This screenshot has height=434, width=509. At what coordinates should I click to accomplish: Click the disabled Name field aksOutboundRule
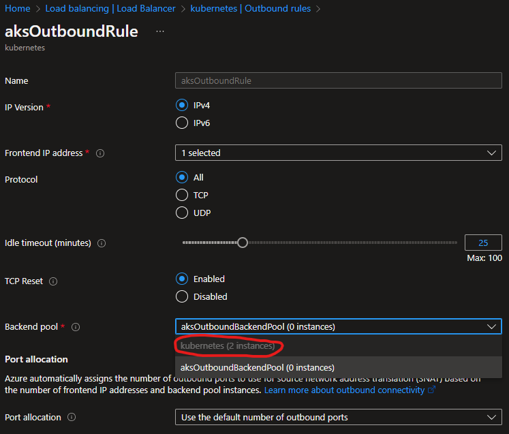click(x=339, y=80)
